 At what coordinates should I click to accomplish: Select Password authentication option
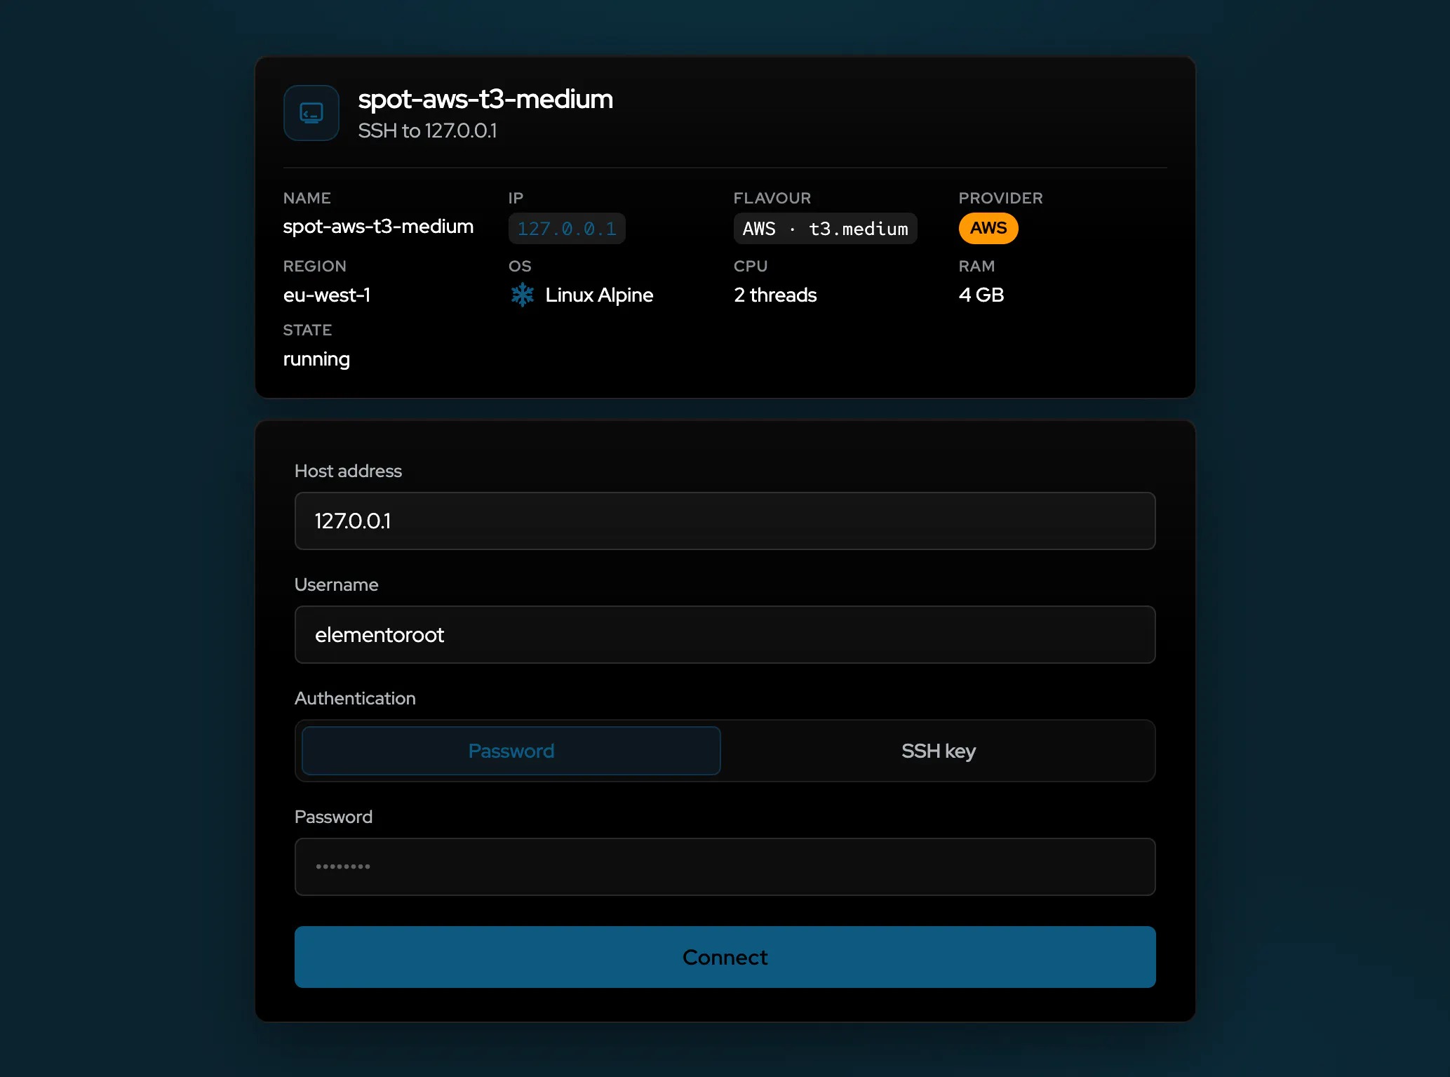click(x=511, y=751)
